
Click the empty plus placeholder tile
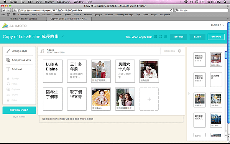pos(149,99)
